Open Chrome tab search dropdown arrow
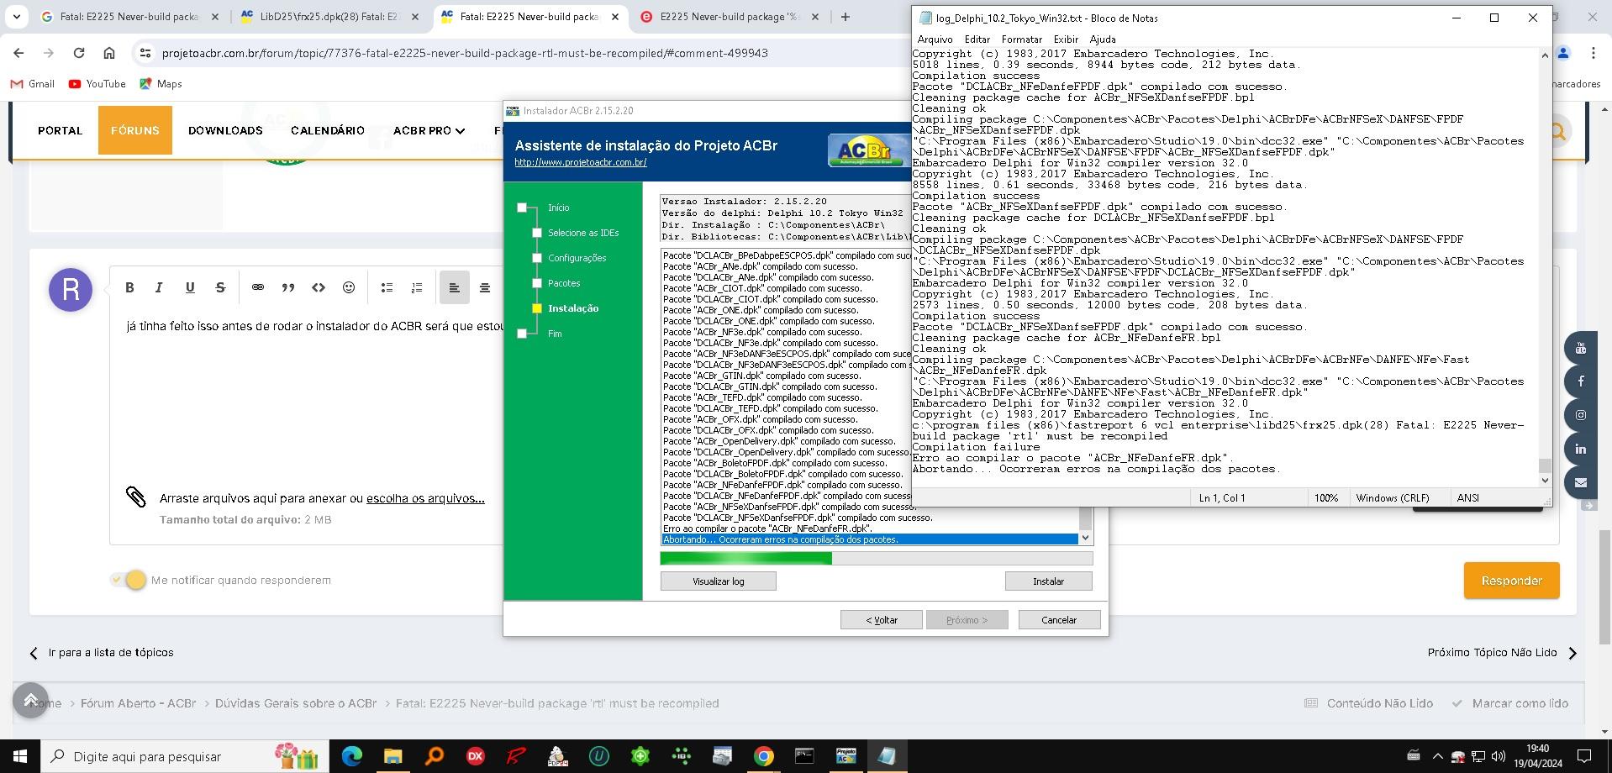The width and height of the screenshot is (1612, 773). click(x=17, y=16)
